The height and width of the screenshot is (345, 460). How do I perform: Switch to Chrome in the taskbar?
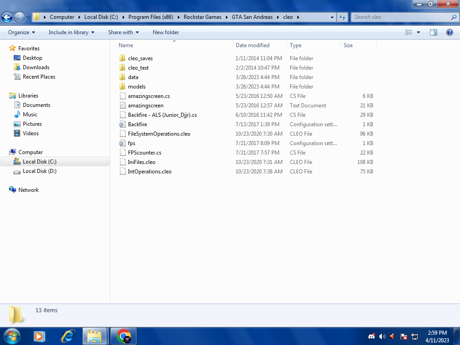pyautogui.click(x=124, y=336)
